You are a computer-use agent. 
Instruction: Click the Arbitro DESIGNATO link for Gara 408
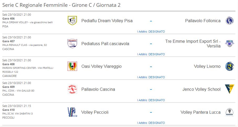click(x=151, y=77)
